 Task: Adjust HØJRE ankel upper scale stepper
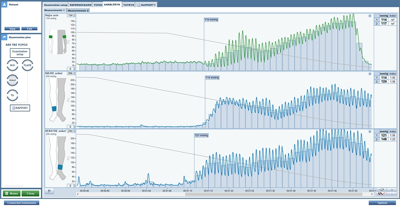tap(74, 73)
